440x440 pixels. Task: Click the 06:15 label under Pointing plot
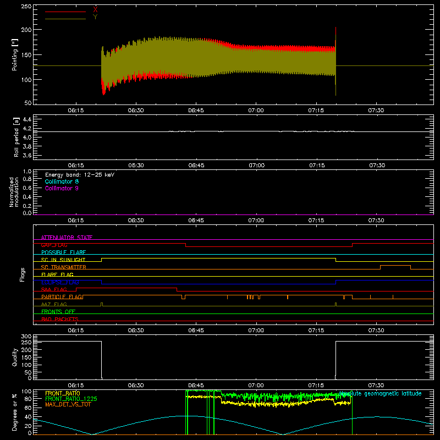coord(76,111)
